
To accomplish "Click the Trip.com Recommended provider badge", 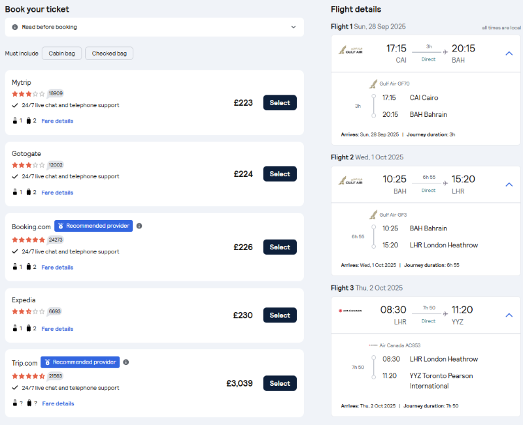I will [x=80, y=362].
